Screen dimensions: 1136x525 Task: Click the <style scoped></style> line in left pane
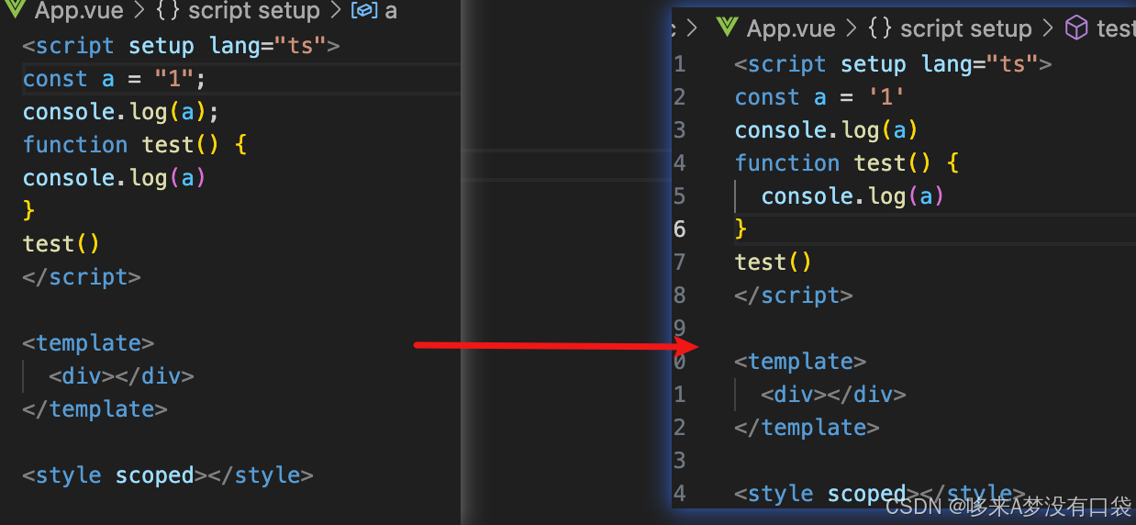(168, 475)
